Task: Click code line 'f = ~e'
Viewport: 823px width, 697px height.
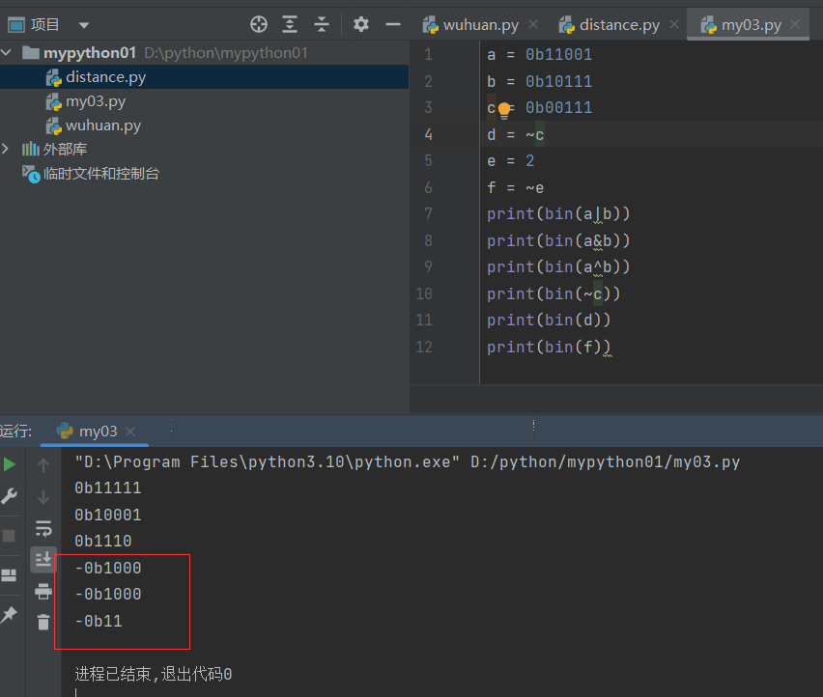Action: coord(516,187)
